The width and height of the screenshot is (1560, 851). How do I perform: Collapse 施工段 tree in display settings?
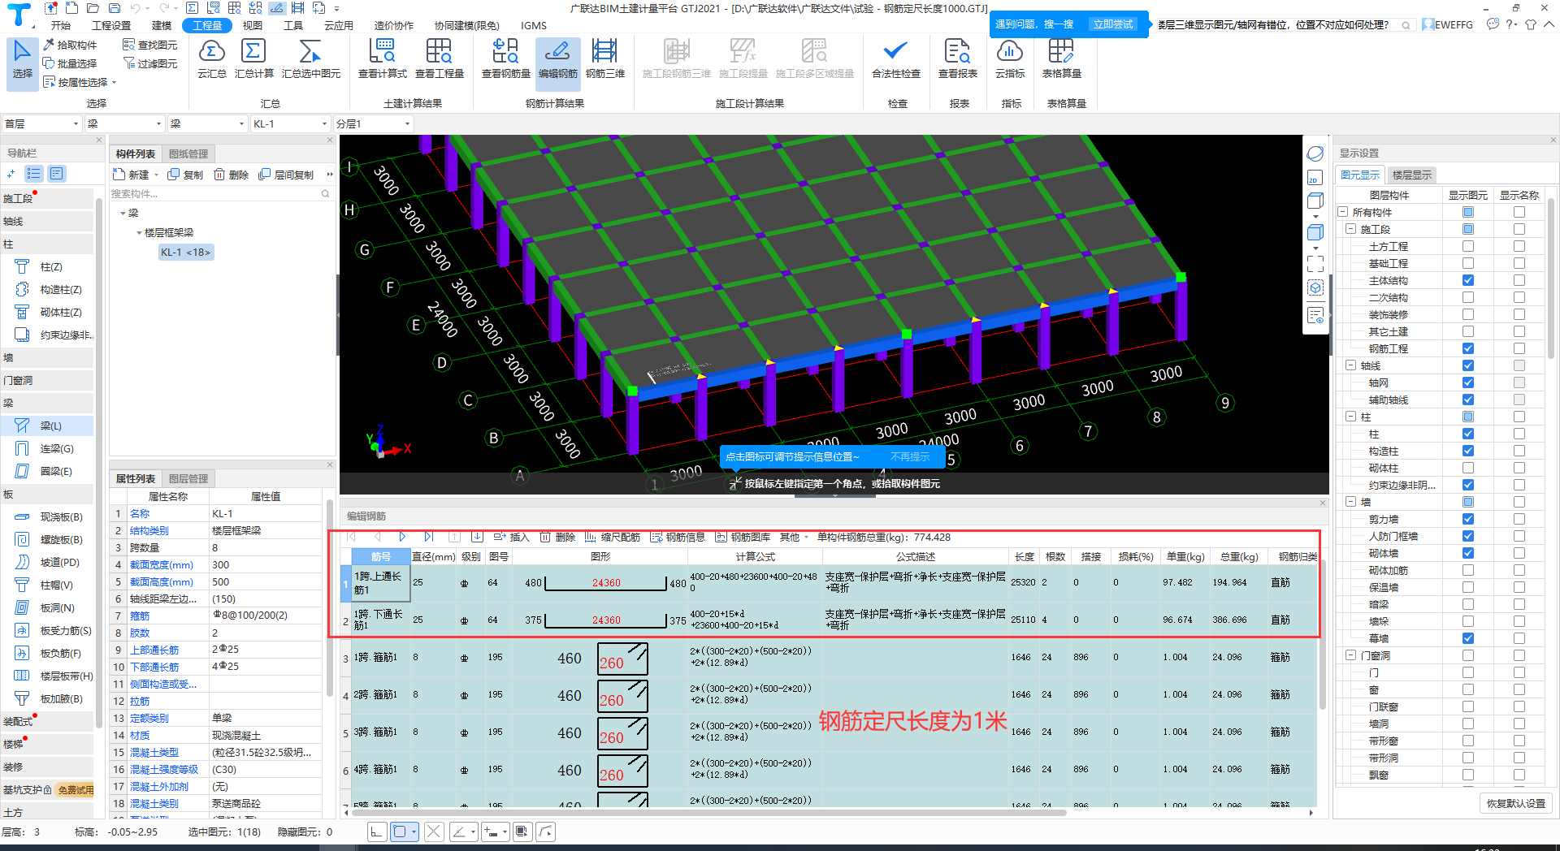1350,229
